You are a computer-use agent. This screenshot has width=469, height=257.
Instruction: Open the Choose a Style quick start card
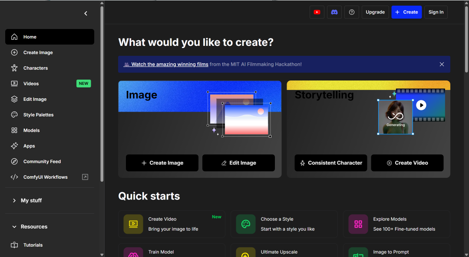[284, 224]
